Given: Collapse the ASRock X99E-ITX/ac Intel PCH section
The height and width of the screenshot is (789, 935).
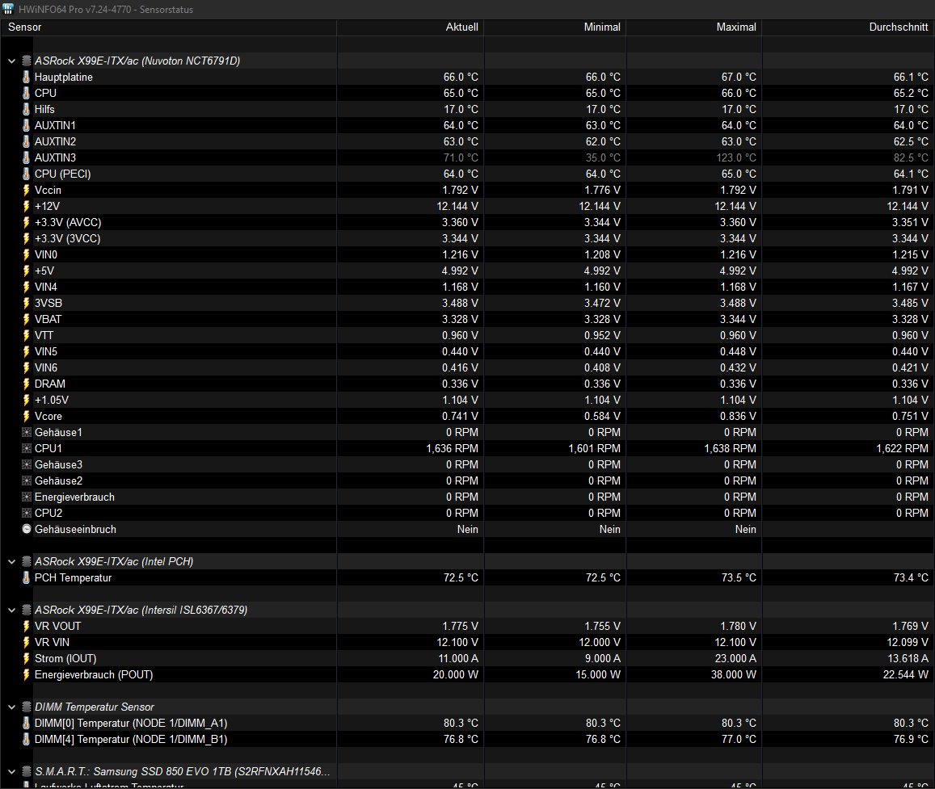Looking at the screenshot, I should click(x=11, y=561).
